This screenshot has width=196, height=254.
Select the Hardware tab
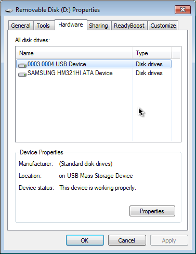click(x=71, y=25)
